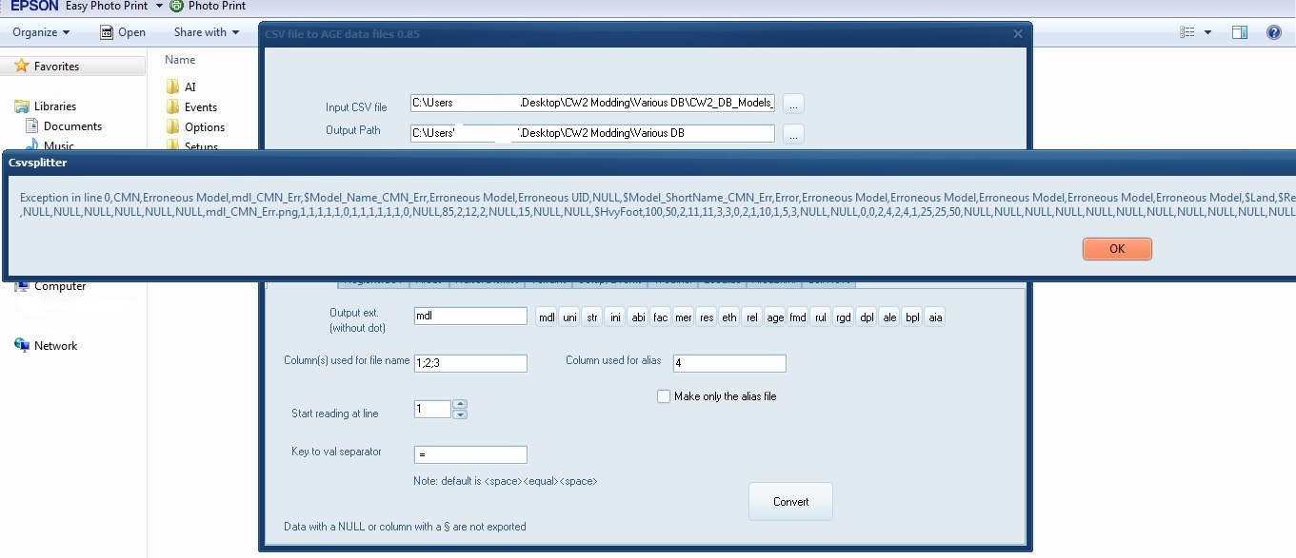
Task: Click the Explorer help question mark icon
Action: pos(1273,32)
